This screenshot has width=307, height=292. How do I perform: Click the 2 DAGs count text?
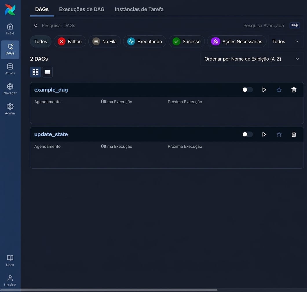pos(39,59)
